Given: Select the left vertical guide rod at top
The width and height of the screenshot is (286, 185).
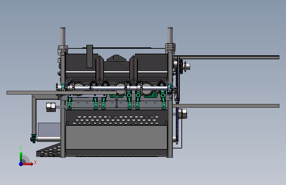Looking at the screenshot, I should click(x=63, y=37).
